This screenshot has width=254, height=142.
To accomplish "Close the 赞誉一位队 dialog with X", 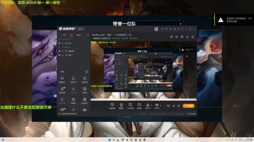I will tap(180, 24).
